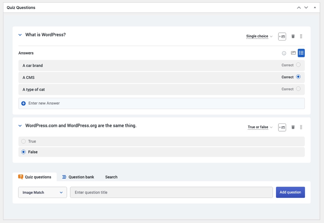Open the Image Match type dropdown
Image resolution: width=324 pixels, height=223 pixels.
[42, 193]
